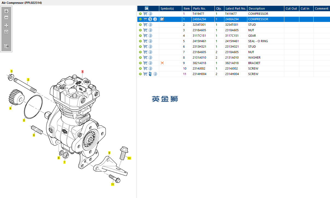This screenshot has width=330, height=198.
Task: Click the Comment column header
Action: pyautogui.click(x=322, y=8)
